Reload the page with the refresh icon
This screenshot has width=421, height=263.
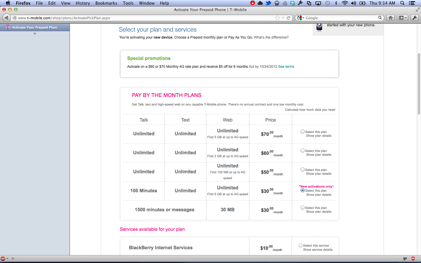pos(288,18)
